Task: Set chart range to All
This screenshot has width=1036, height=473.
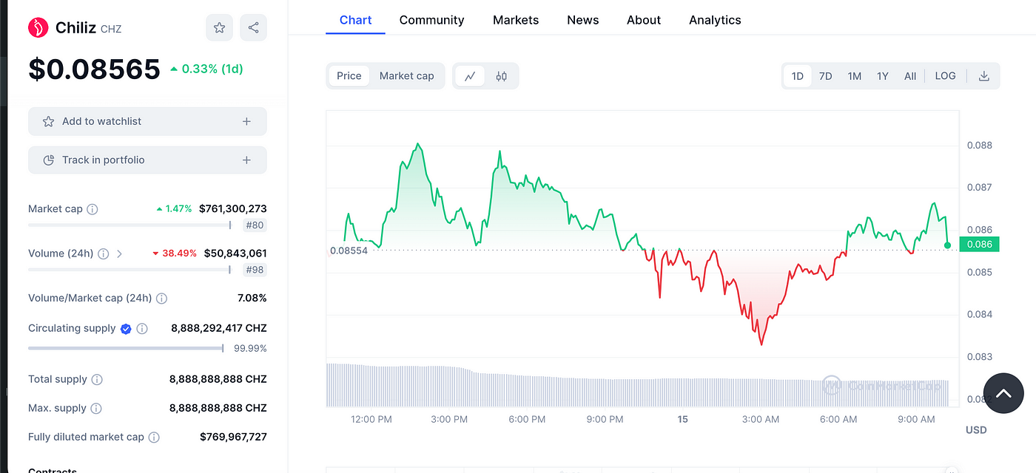Action: click(910, 76)
